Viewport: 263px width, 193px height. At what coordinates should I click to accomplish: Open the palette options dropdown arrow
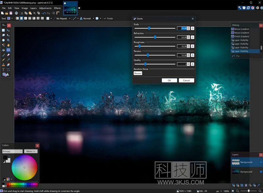click(x=12, y=179)
